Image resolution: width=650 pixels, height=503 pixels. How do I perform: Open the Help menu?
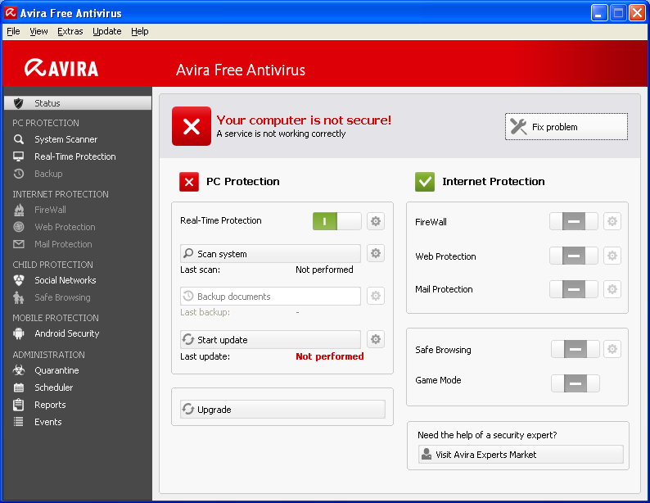coord(140,31)
